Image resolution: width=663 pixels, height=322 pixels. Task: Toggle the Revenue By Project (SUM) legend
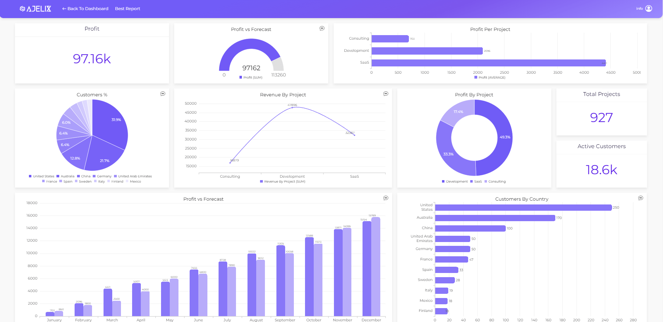click(283, 181)
